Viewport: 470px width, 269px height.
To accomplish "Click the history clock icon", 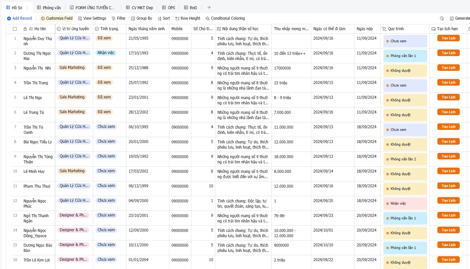I will [x=442, y=18].
